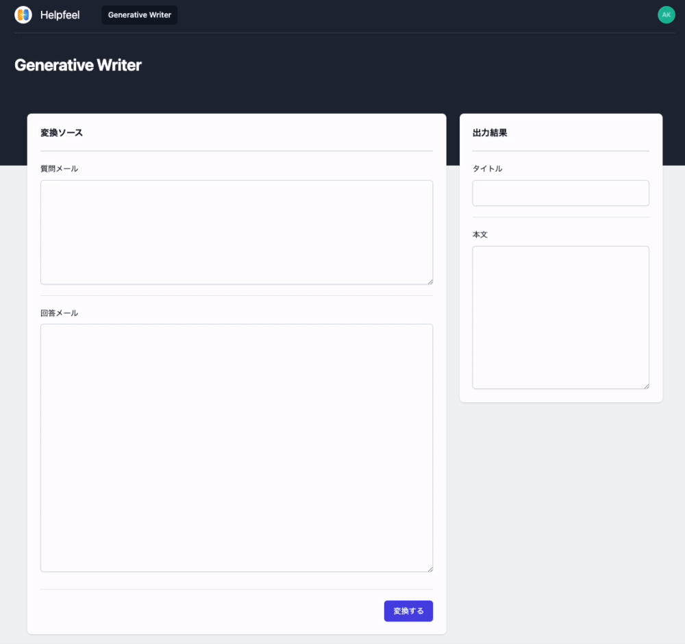Open the green AK user avatar
Image resolution: width=685 pixels, height=644 pixels.
coord(667,14)
